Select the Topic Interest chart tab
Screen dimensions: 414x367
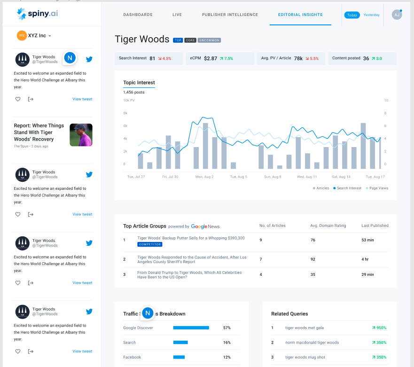[x=139, y=83]
